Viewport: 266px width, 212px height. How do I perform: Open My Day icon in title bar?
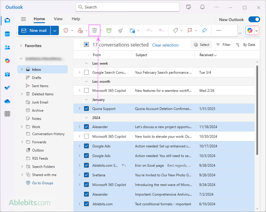(x=189, y=7)
